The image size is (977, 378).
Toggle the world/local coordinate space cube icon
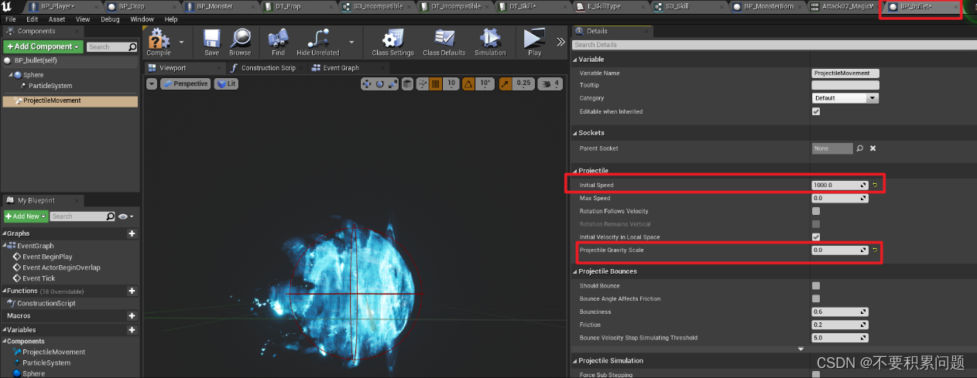pyautogui.click(x=408, y=83)
